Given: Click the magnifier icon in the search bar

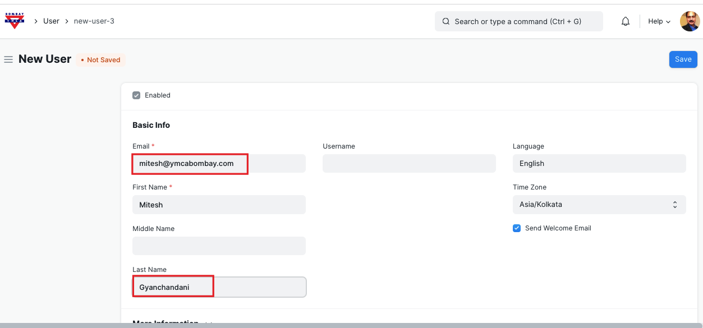Looking at the screenshot, I should point(446,21).
